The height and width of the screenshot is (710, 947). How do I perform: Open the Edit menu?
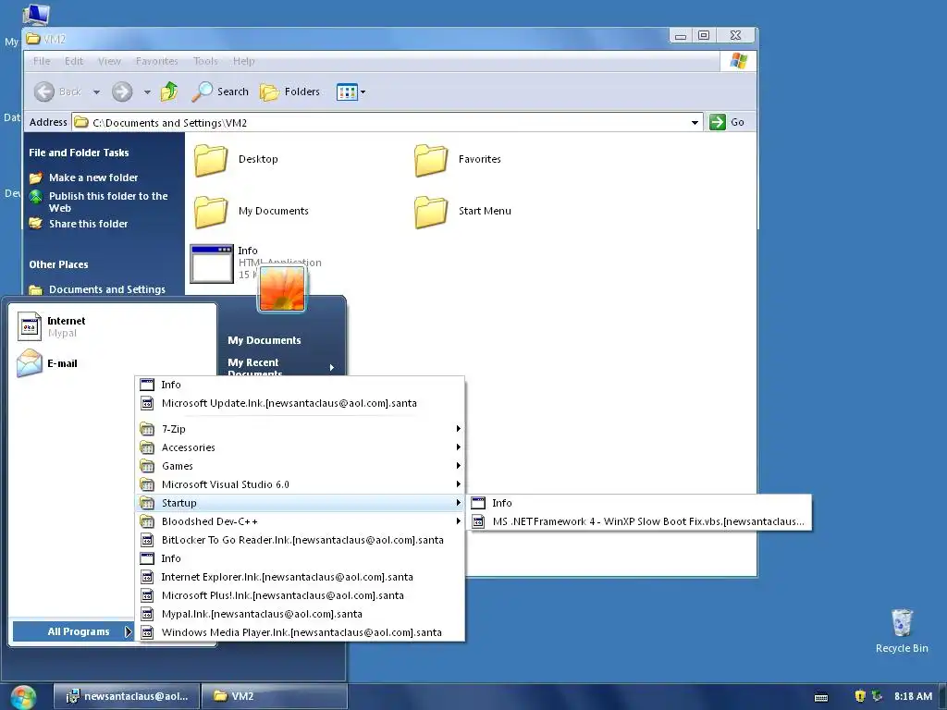[74, 61]
